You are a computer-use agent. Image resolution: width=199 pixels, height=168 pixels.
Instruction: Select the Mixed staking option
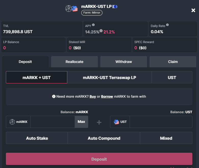[166, 138]
